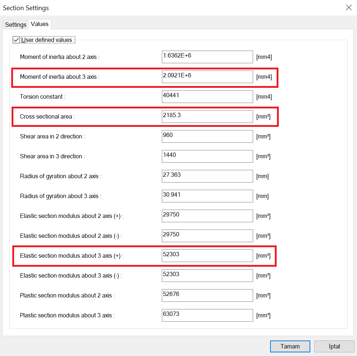Click Moment of inertia about 3 axis field
Screen dimensions: 357x356
point(207,77)
